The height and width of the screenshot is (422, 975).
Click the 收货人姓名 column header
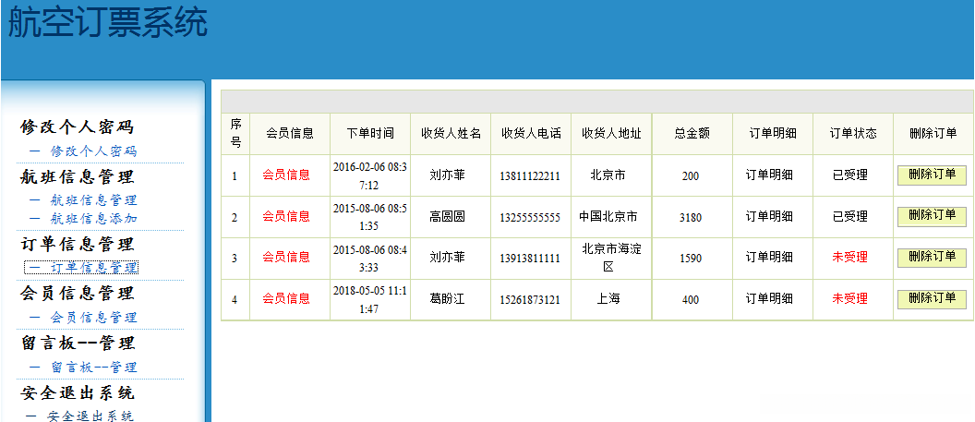click(451, 134)
